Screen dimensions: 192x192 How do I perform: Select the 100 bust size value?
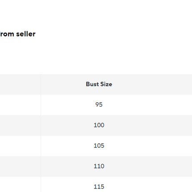99,125
